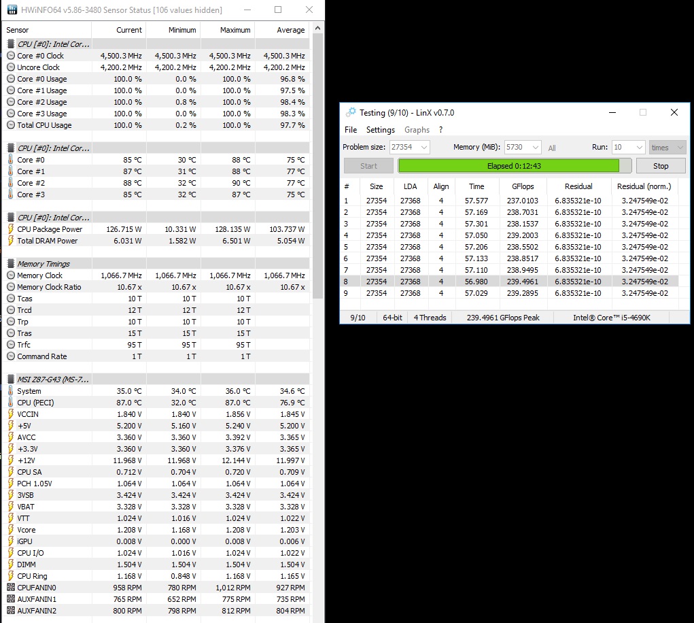
Task: Click fan icon of AUXFANIN2
Action: click(x=11, y=610)
